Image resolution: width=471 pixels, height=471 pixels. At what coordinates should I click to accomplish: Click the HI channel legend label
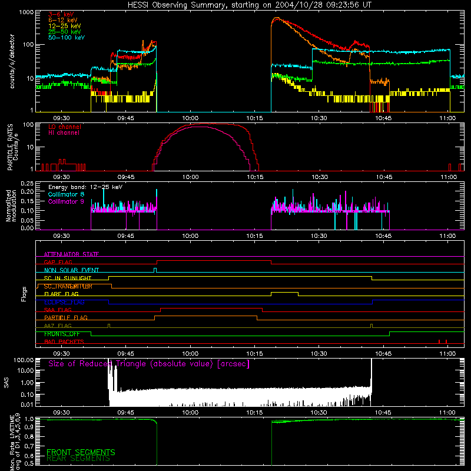(x=64, y=133)
